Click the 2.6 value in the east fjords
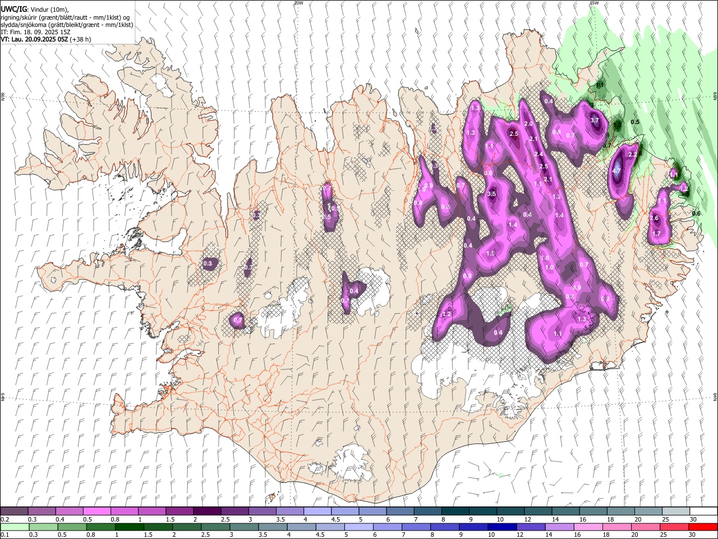 (x=654, y=218)
